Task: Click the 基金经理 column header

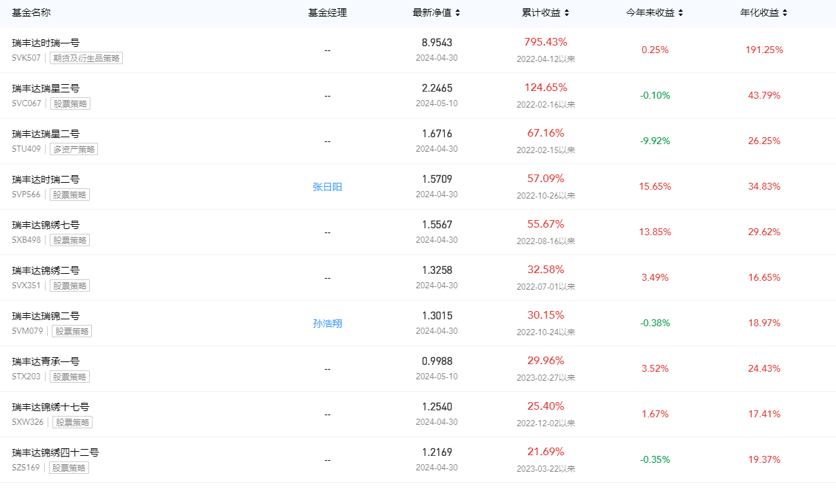Action: coord(327,13)
